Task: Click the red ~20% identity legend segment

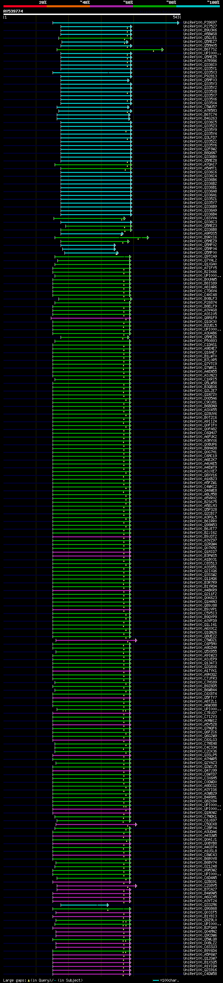Action: click(x=25, y=6)
